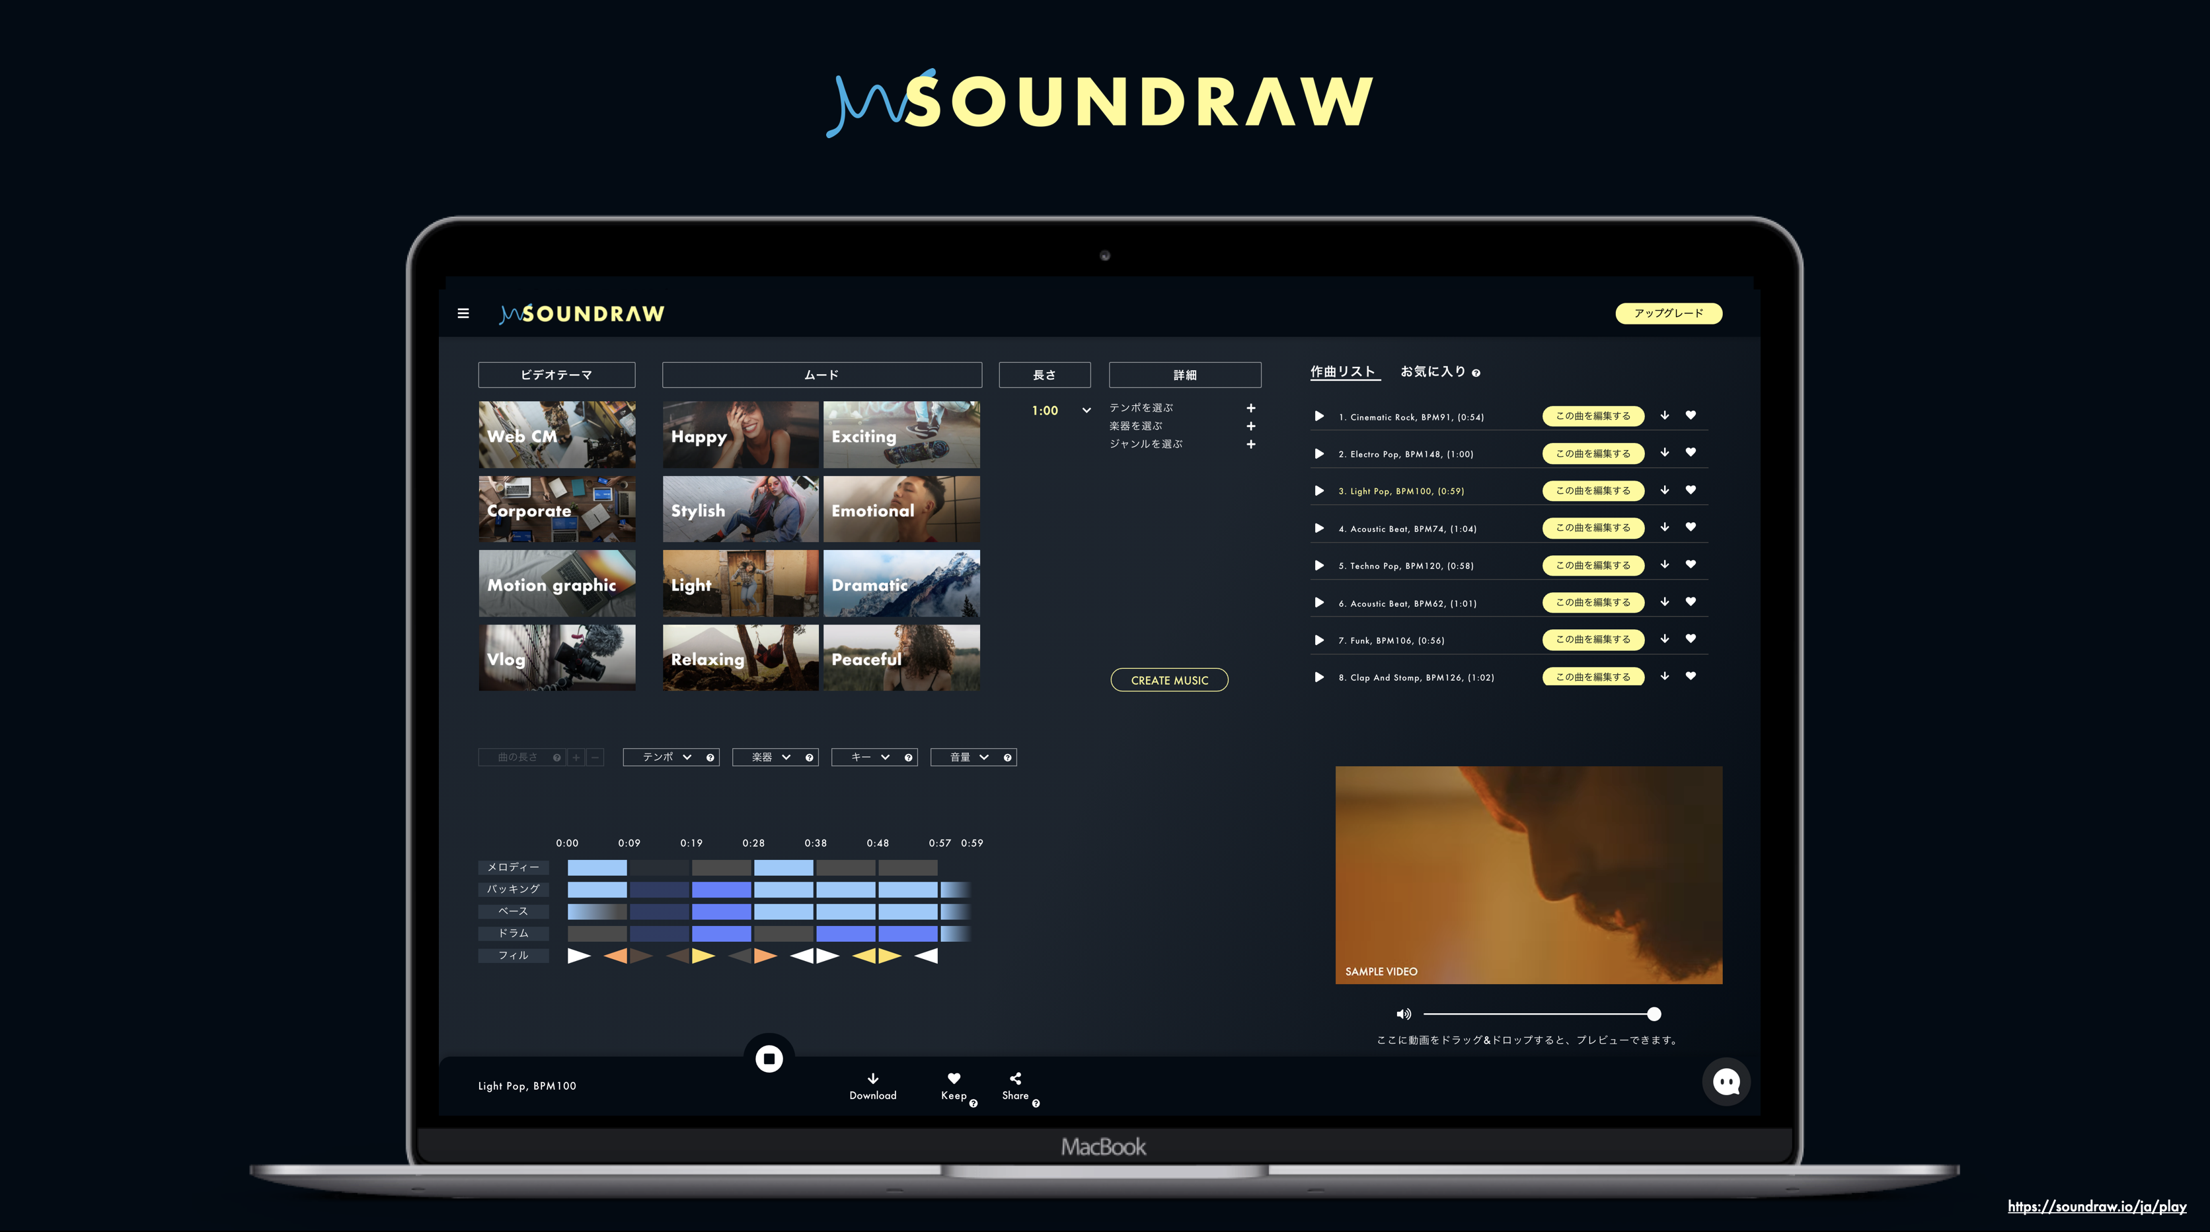The height and width of the screenshot is (1232, 2210).
Task: Mute the sample video speaker icon
Action: [1404, 1014]
